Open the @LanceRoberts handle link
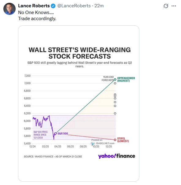This screenshot has height=185, width=181. coord(74,6)
